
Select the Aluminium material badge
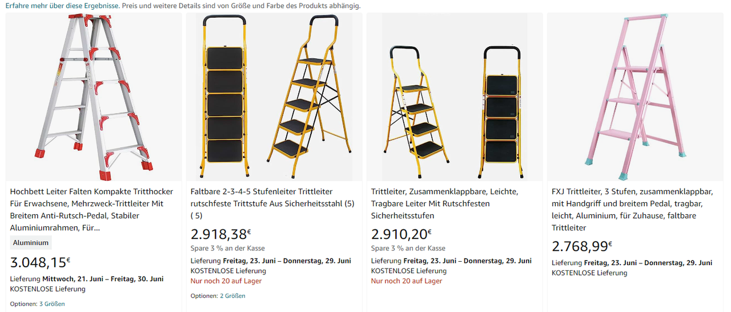pos(31,243)
